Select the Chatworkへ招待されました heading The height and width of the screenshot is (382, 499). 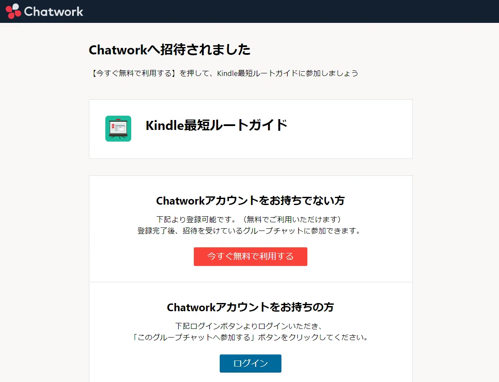pyautogui.click(x=170, y=50)
